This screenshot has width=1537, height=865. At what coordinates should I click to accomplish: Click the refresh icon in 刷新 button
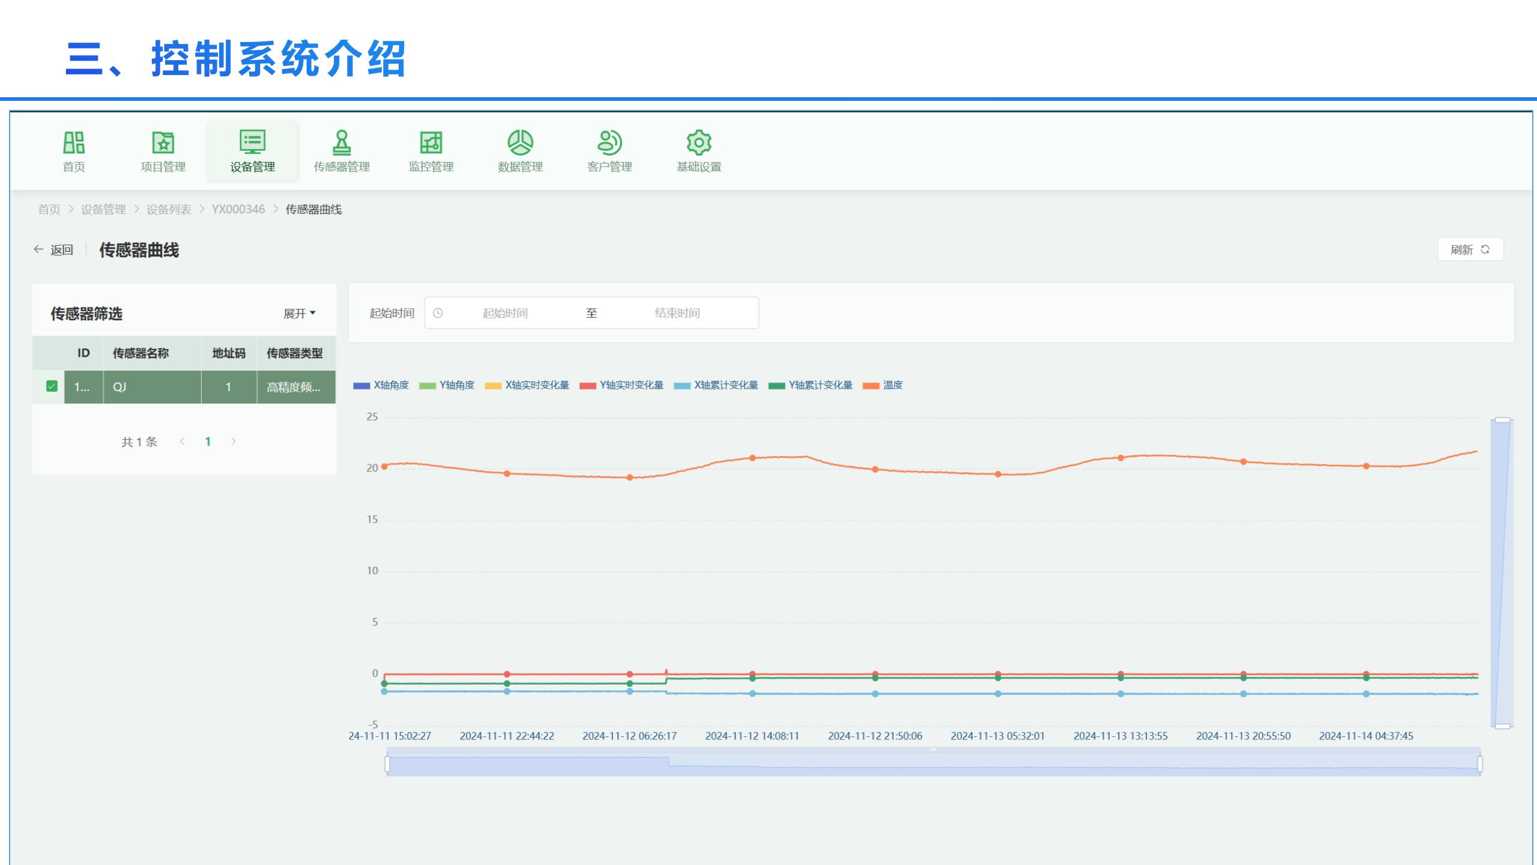[x=1485, y=249]
